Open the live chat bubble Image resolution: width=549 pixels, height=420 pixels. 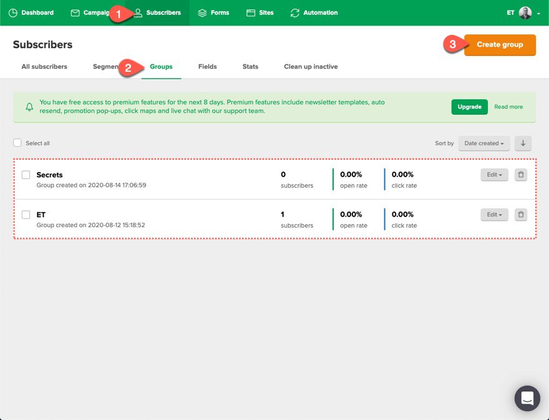[527, 398]
